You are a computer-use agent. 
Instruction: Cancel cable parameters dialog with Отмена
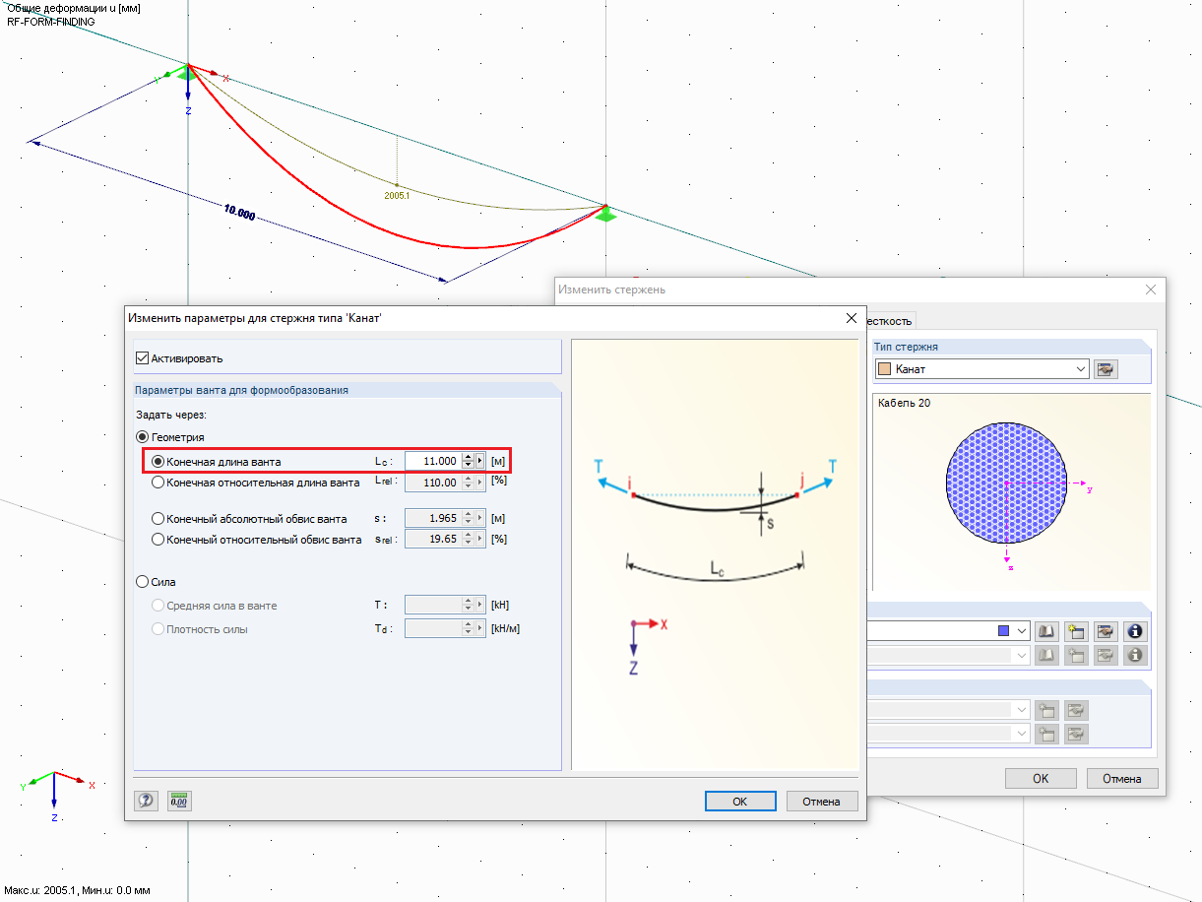(821, 802)
